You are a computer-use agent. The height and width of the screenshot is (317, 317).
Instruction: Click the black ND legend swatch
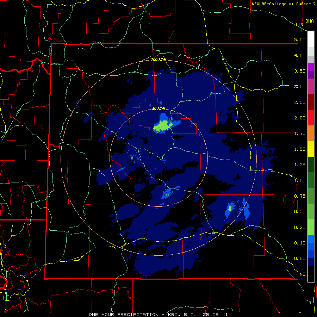click(311, 274)
